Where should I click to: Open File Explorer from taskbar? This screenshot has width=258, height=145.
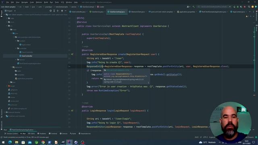coord(17,142)
